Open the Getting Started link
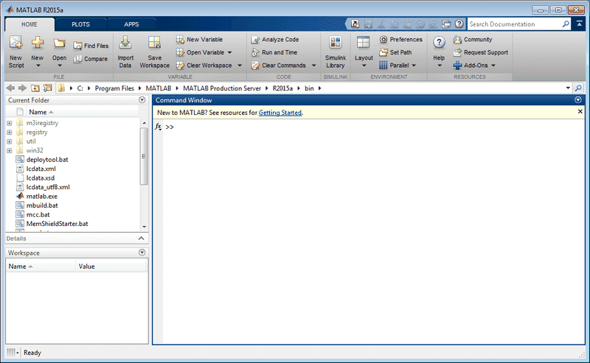This screenshot has width=590, height=363. (280, 113)
